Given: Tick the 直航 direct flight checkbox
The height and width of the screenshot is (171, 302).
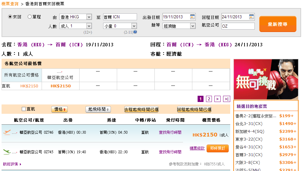Looking at the screenshot, I should pyautogui.click(x=24, y=109).
